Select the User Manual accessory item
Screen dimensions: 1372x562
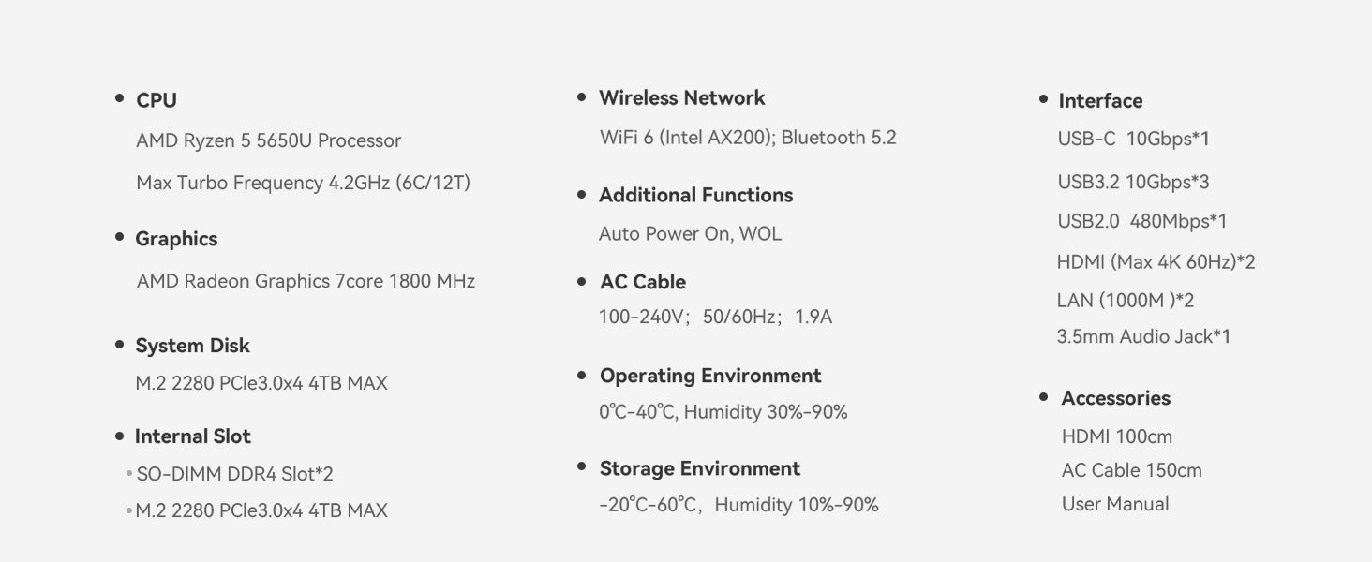[x=1115, y=504]
